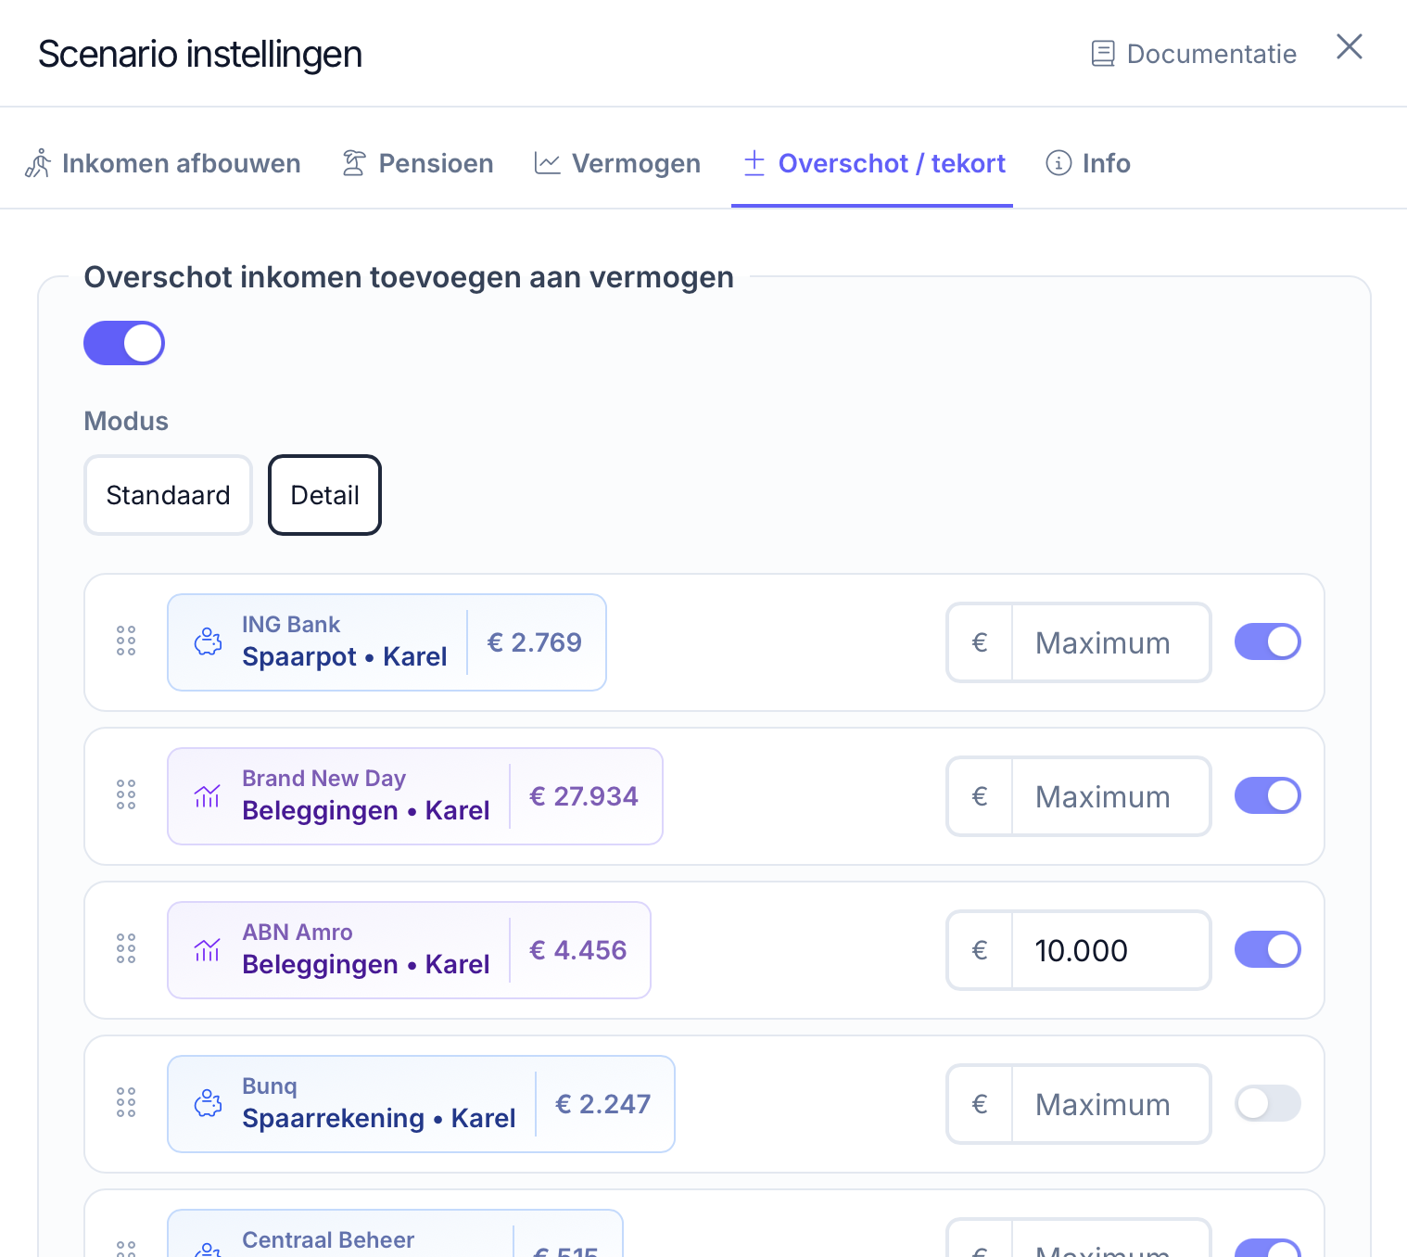Click the Scenario instellingen title
This screenshot has height=1257, width=1407.
(x=200, y=54)
